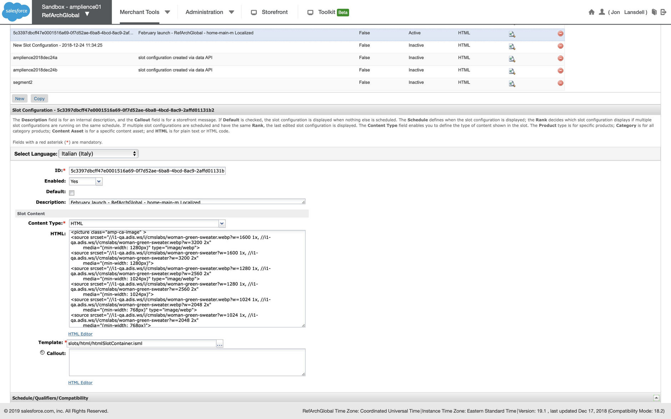This screenshot has width=671, height=419.
Task: Preview the February launch slot configuration
Action: (x=512, y=34)
